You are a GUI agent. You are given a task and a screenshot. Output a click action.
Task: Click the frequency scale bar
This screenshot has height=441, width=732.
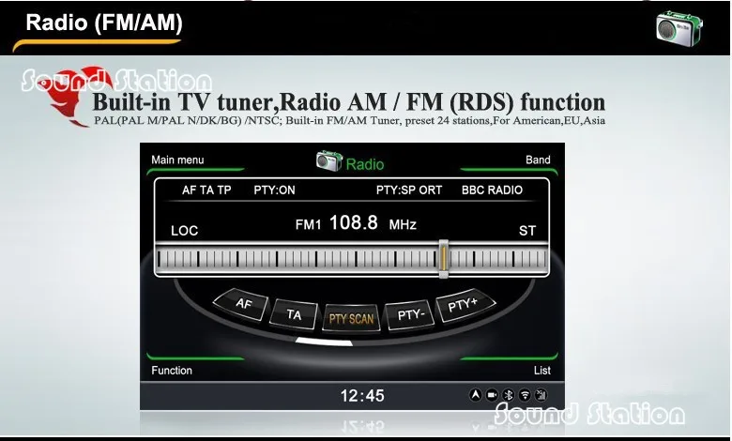[x=352, y=259]
